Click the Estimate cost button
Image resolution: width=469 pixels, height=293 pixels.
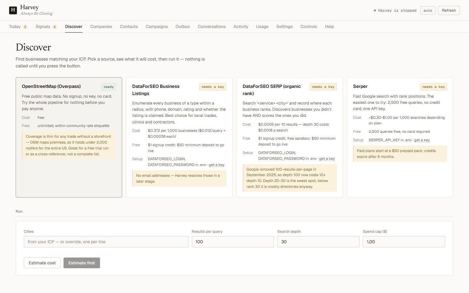pyautogui.click(x=42, y=263)
